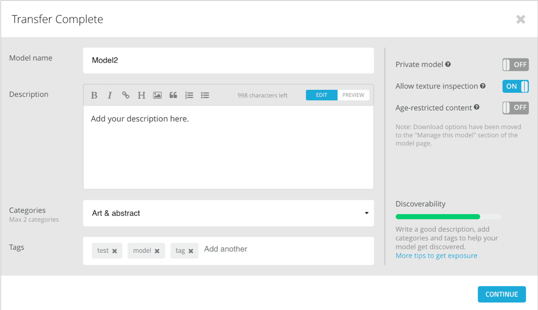
Task: Turn off Allow texture inspection
Action: [515, 86]
